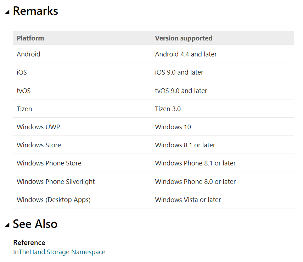Collapse the Remarks section triangle
This screenshot has height=262, width=303.
[x=7, y=12]
